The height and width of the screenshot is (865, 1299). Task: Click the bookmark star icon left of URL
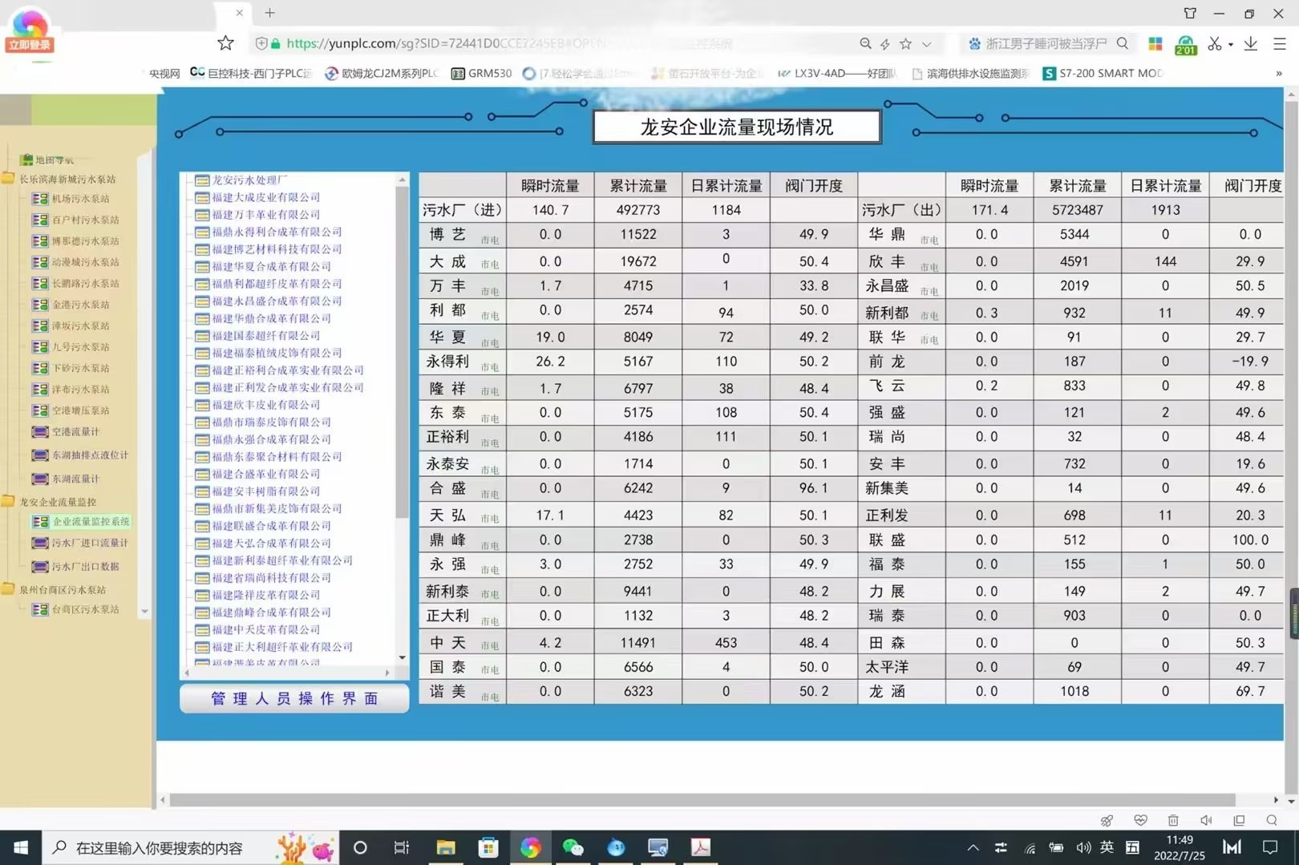226,43
